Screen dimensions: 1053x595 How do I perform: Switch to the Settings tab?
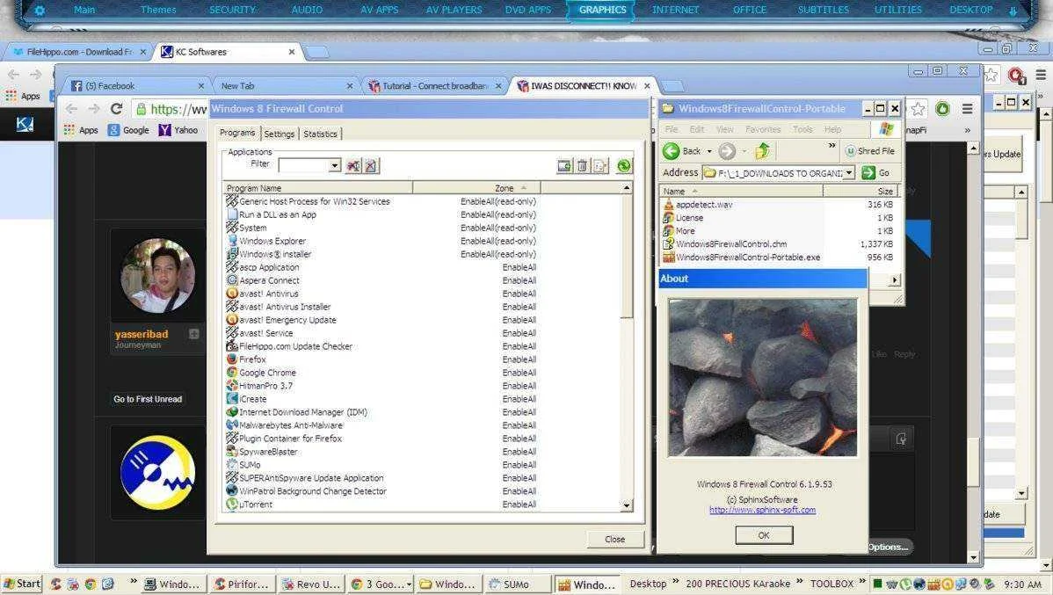[280, 134]
